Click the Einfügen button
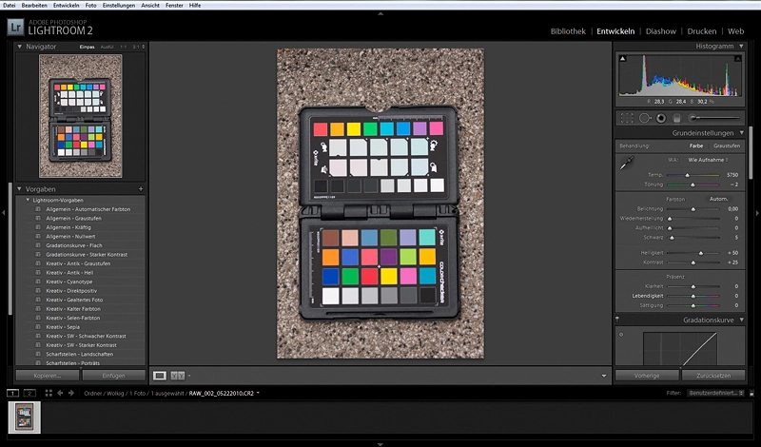This screenshot has height=447, width=761. point(113,375)
